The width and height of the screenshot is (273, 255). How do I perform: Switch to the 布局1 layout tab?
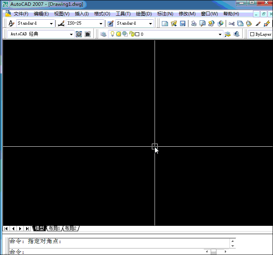pos(54,229)
